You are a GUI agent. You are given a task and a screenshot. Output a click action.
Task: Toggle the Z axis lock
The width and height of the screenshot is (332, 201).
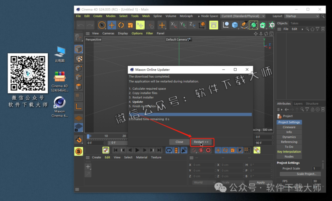(191, 25)
